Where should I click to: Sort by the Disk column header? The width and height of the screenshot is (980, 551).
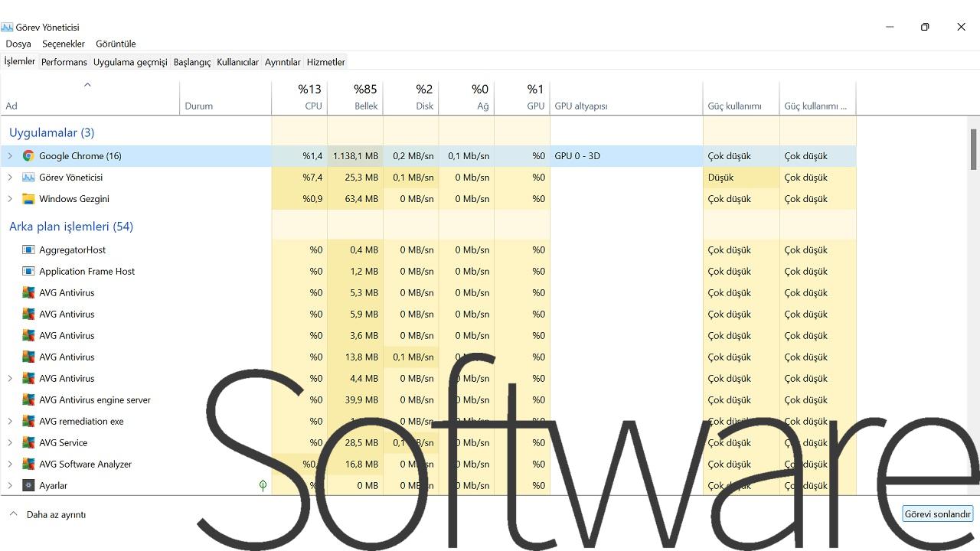[x=410, y=97]
